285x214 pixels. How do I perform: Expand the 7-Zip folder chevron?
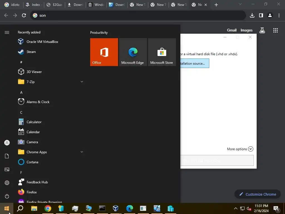pyautogui.click(x=82, y=82)
